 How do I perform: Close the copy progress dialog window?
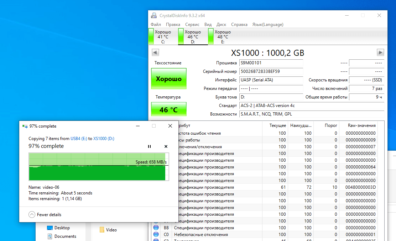click(x=170, y=126)
